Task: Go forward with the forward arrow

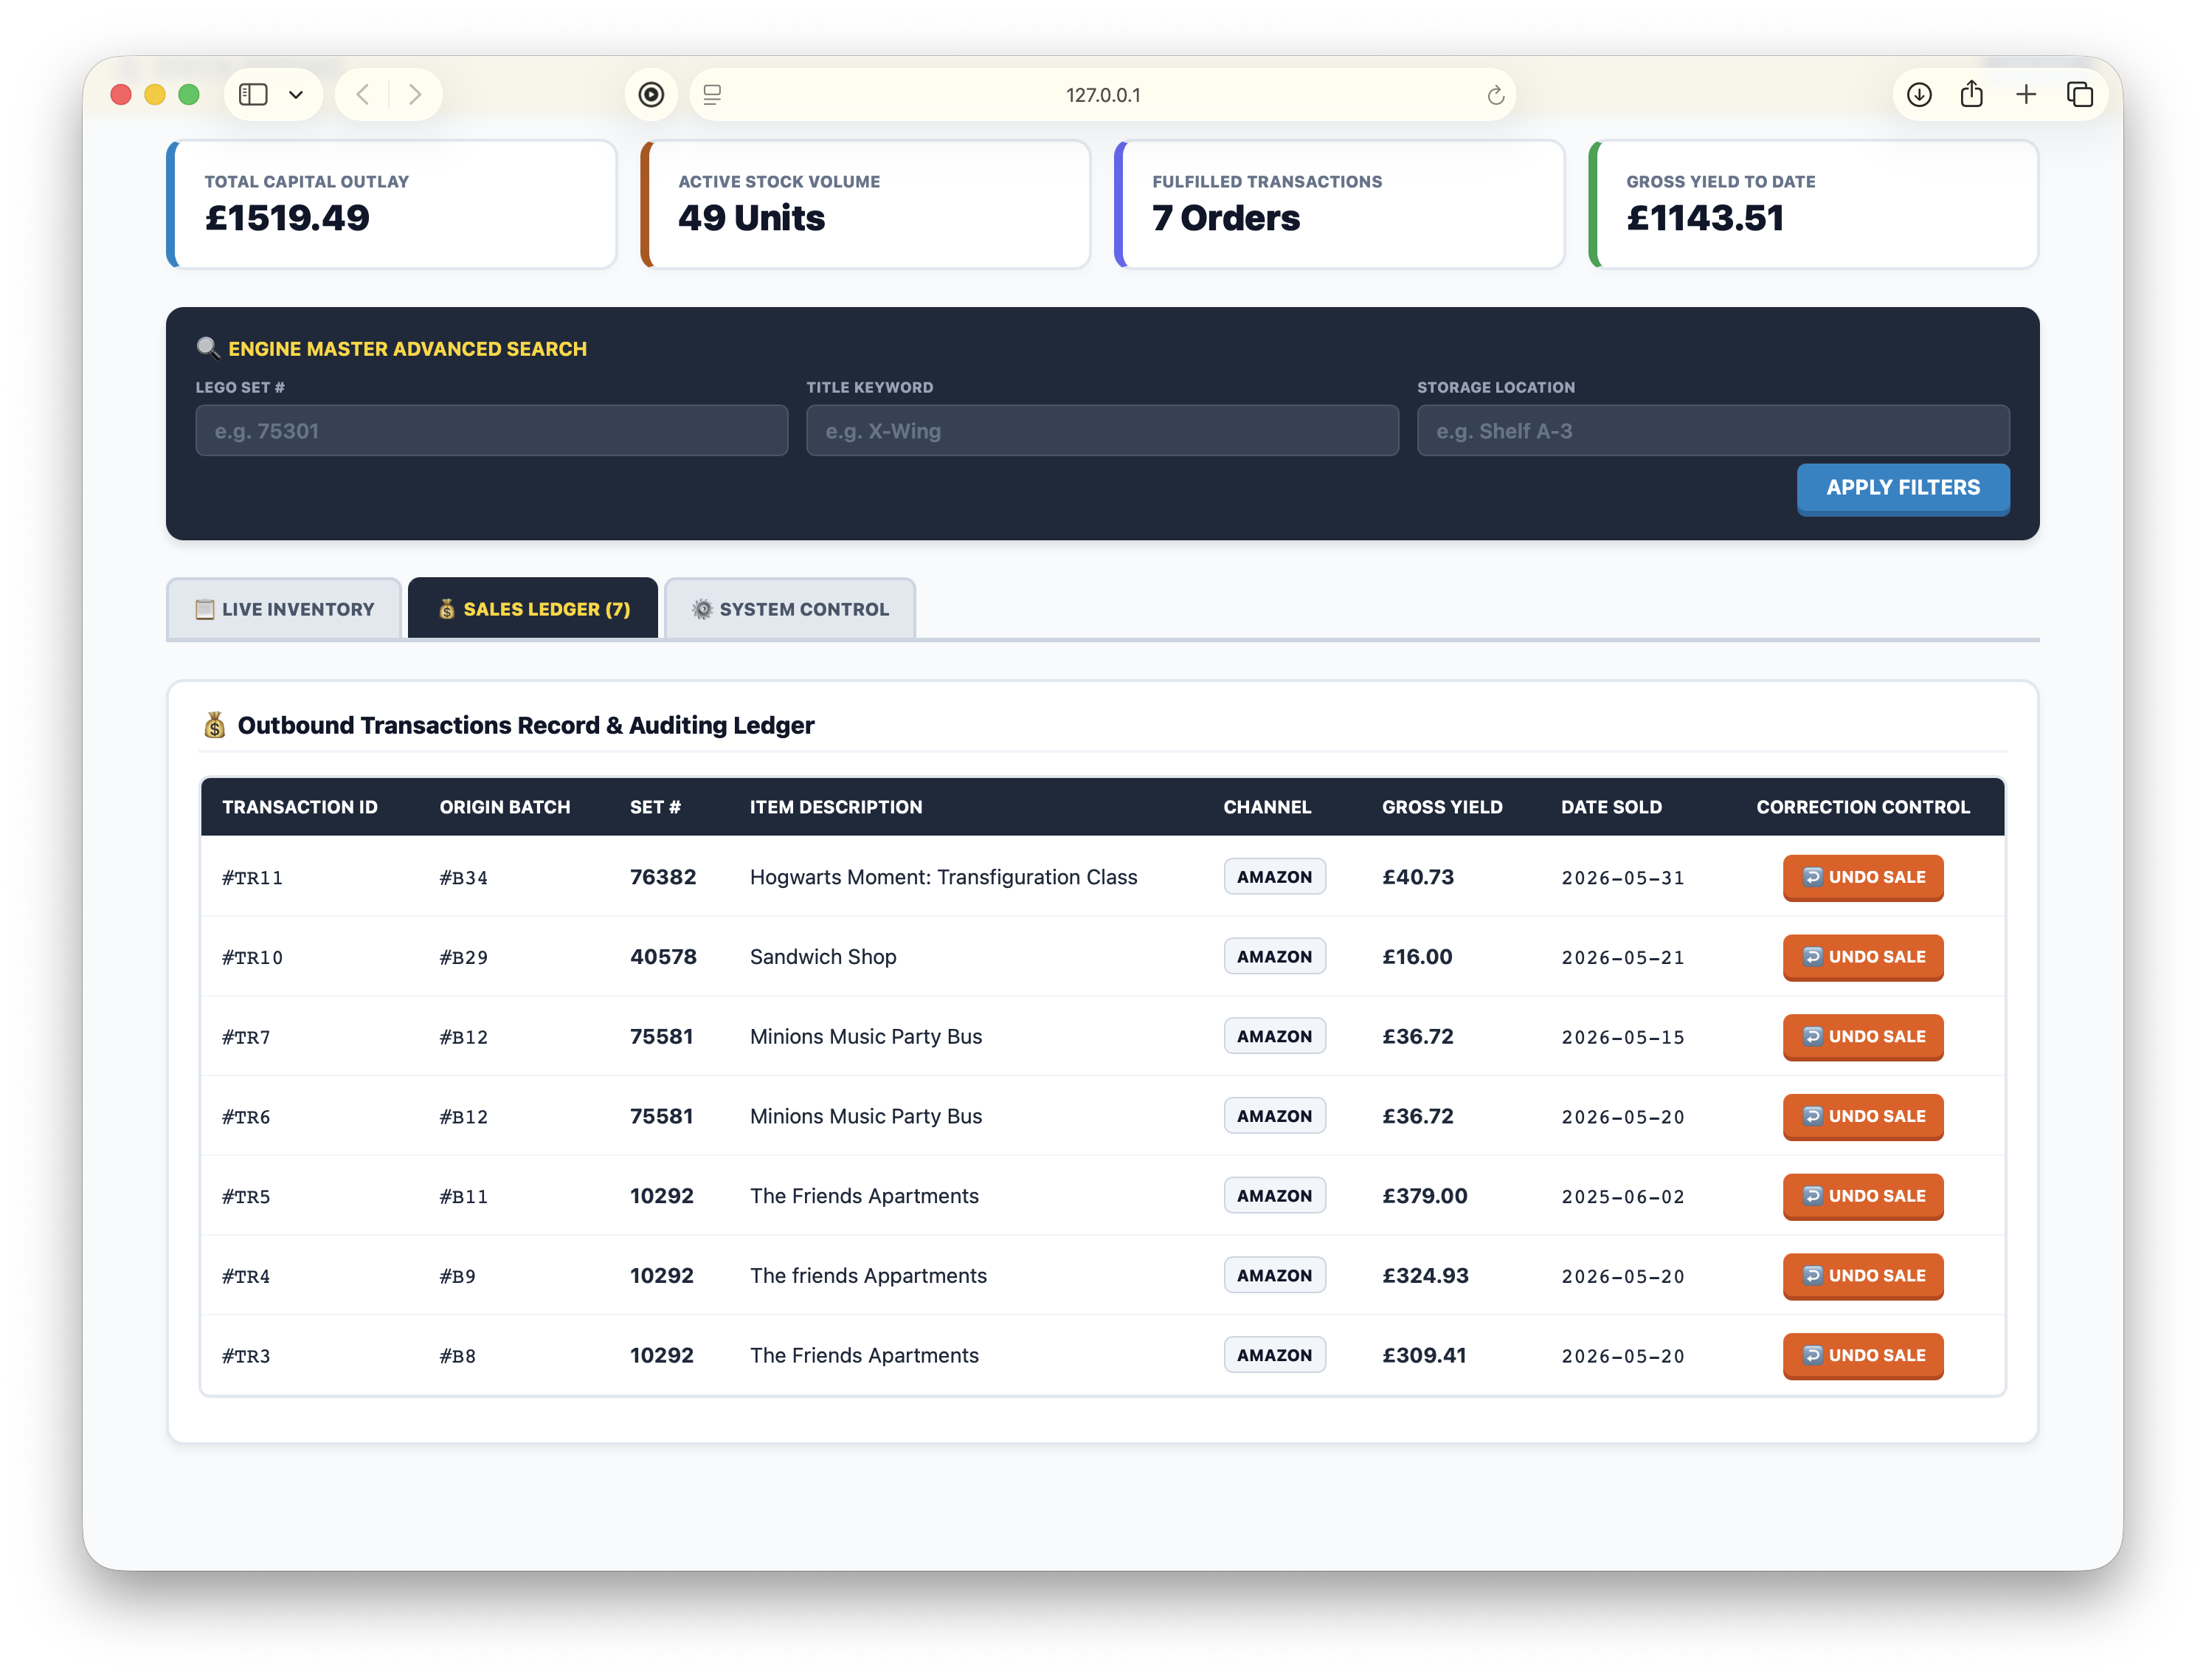Action: (x=415, y=95)
